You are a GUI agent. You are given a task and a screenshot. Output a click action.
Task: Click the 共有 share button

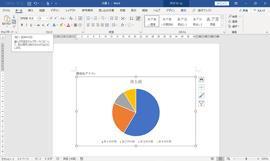coord(244,11)
